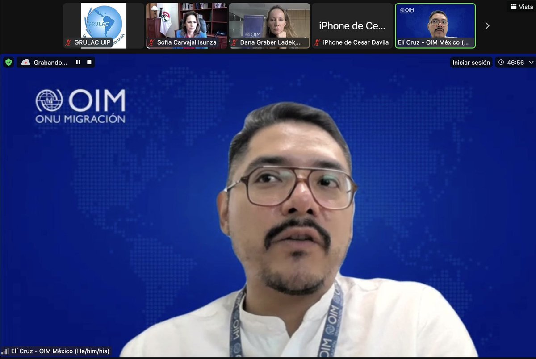
Task: Click the signal strength bars icon
Action: tap(5, 351)
